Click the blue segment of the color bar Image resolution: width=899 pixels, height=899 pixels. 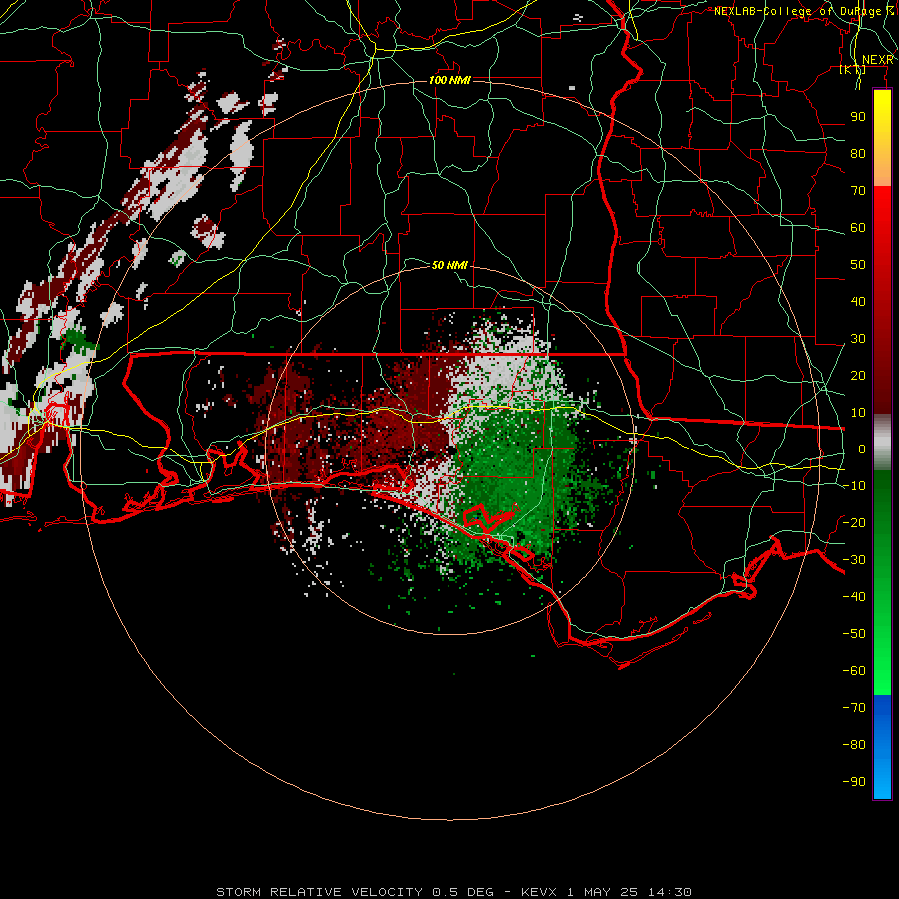pos(882,747)
